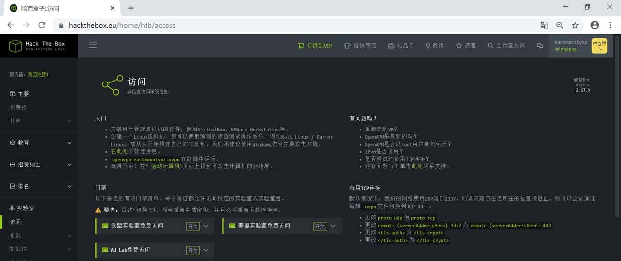This screenshot has height=261, width=621.
Task: Click the browser forward arrow
Action: pos(26,25)
